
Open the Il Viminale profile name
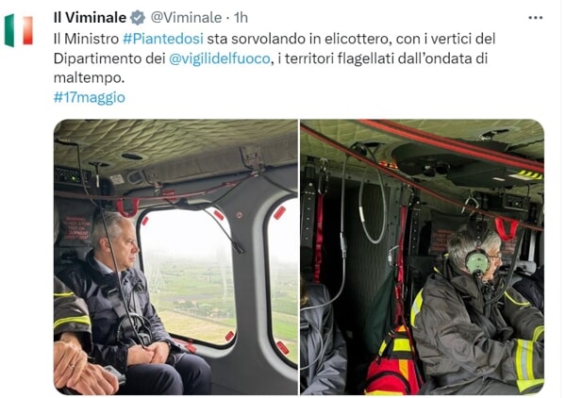tap(90, 18)
